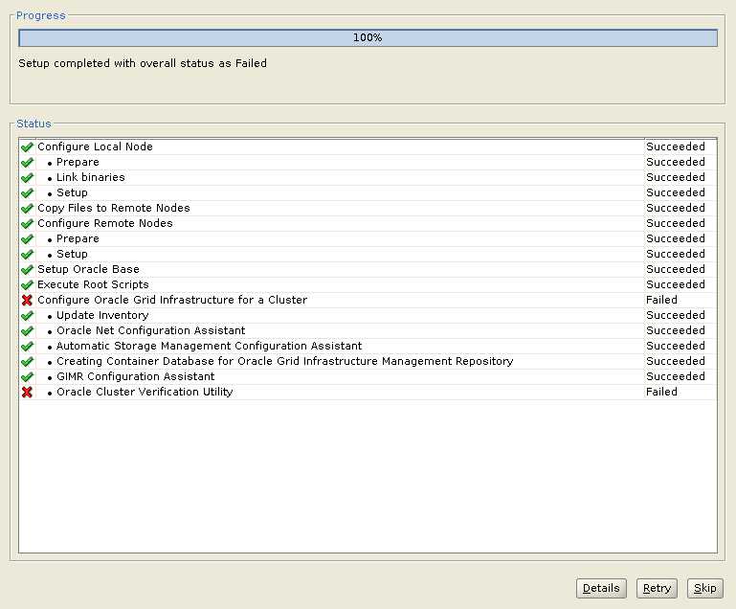The image size is (736, 609).
Task: Select Copy Files to Remote Nodes text
Action: pos(114,208)
